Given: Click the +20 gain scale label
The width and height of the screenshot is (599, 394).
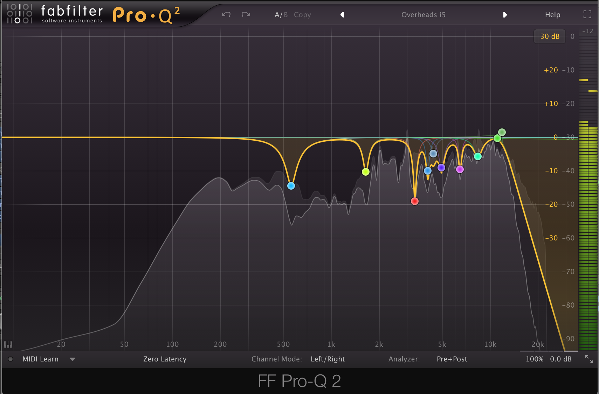Looking at the screenshot, I should pyautogui.click(x=551, y=70).
